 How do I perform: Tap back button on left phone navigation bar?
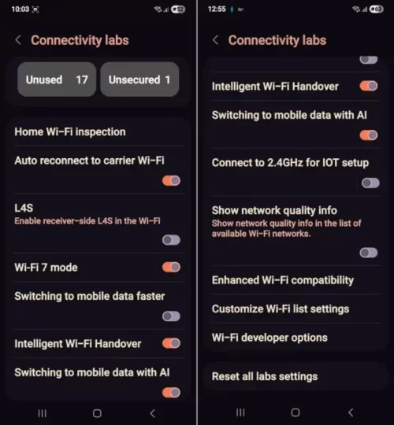coord(153,413)
